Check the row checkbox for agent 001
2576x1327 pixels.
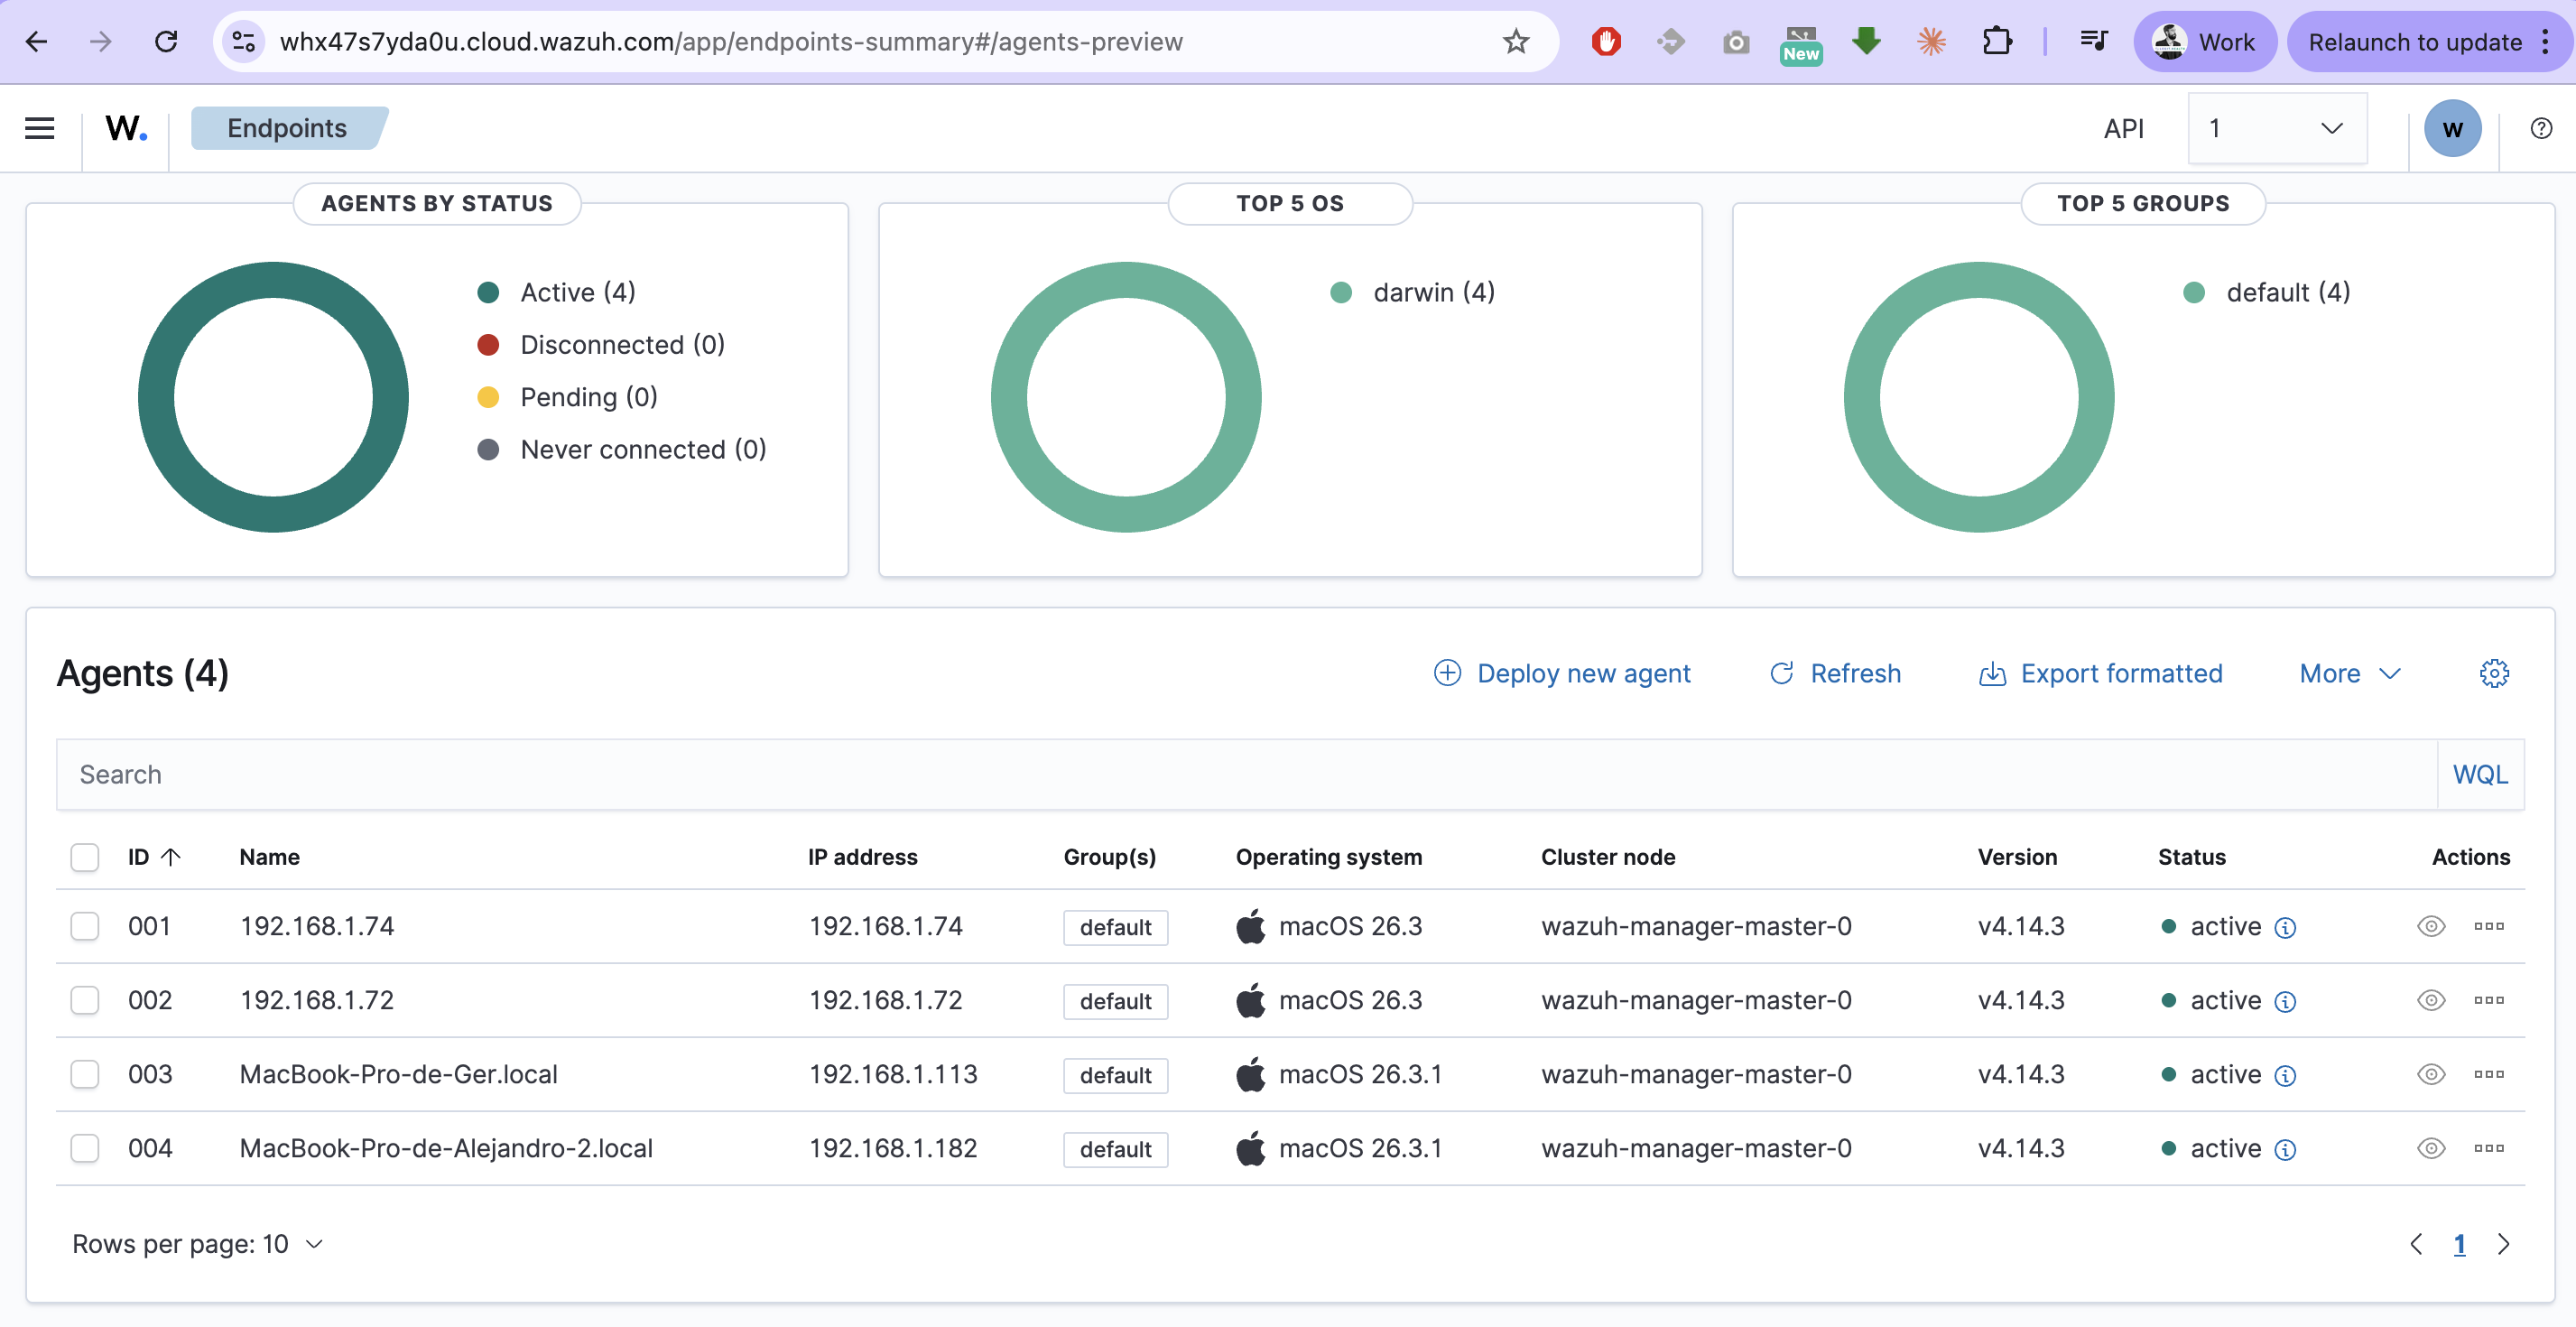point(85,926)
